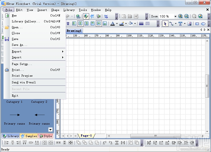Choose New in the File menu
This screenshot has width=211, height=152.
click(35, 15)
